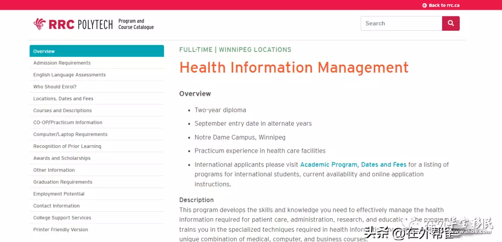Open College Support Services link

pos(62,218)
